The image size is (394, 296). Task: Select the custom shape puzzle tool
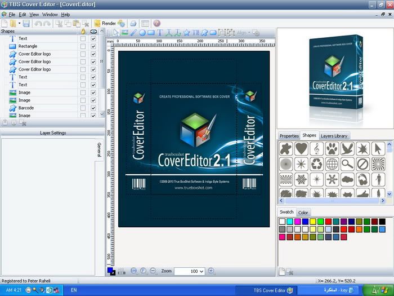click(204, 33)
